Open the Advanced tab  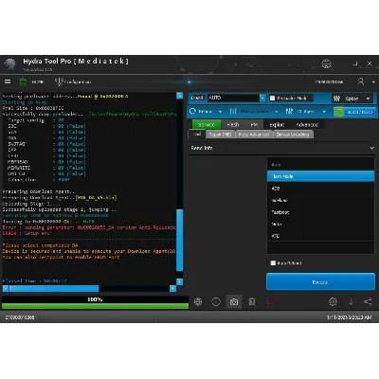click(307, 124)
